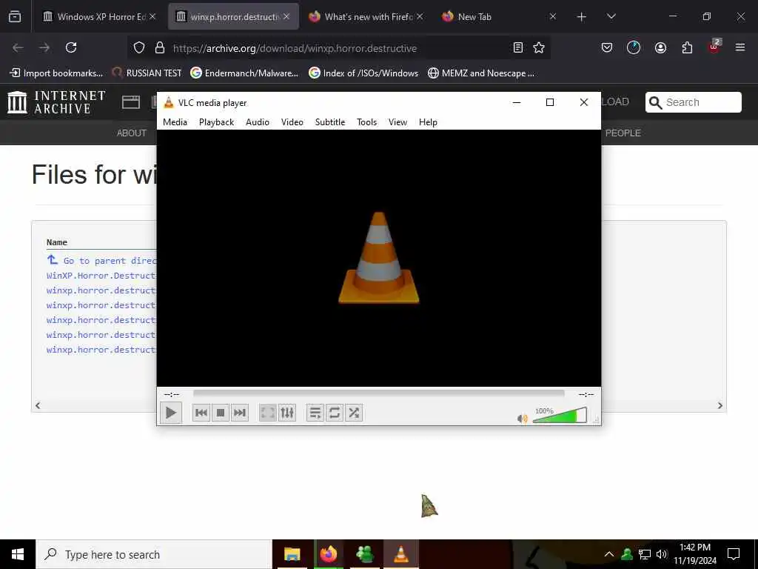Show VLC extended settings equalizer

coord(287,413)
